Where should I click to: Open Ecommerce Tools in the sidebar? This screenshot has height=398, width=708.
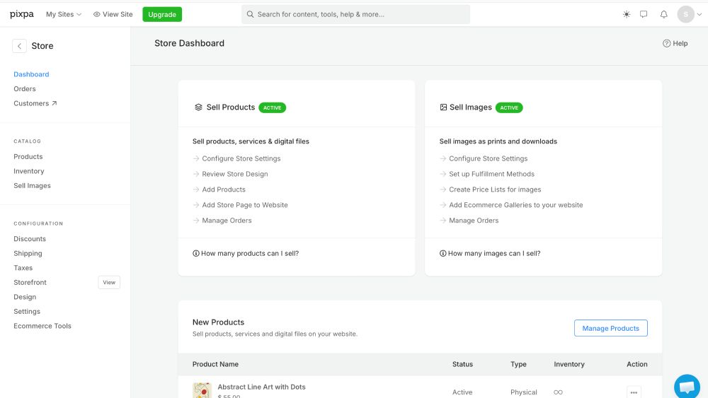pyautogui.click(x=42, y=326)
